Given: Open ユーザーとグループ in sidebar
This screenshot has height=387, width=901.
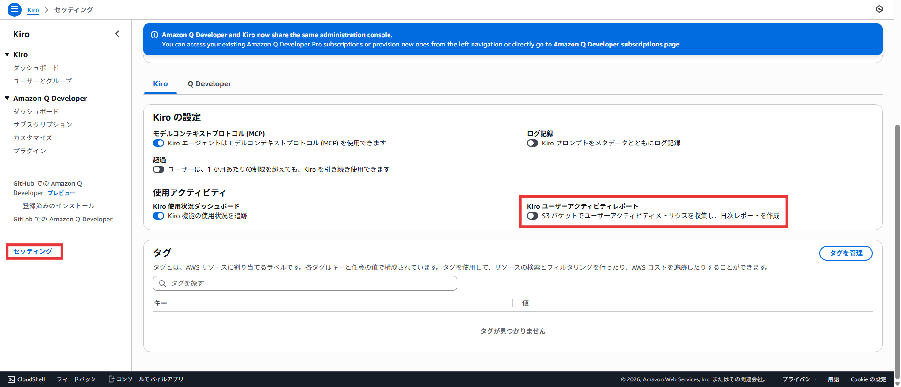Looking at the screenshot, I should [43, 81].
